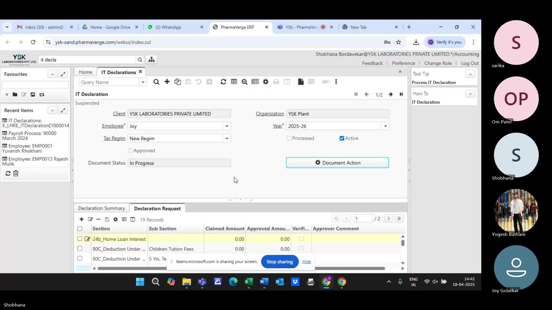
Task: Maximize the Favourites panel
Action: [63, 74]
